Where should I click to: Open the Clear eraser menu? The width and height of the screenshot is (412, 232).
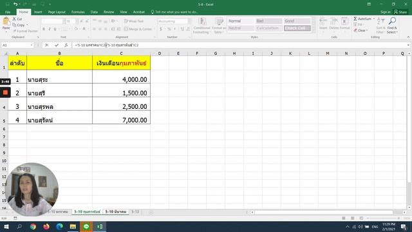point(360,30)
